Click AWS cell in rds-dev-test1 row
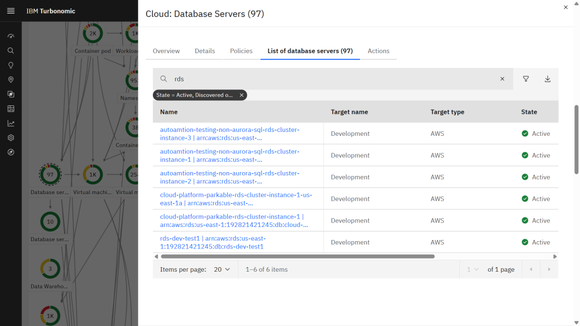The height and width of the screenshot is (326, 580). (x=437, y=242)
